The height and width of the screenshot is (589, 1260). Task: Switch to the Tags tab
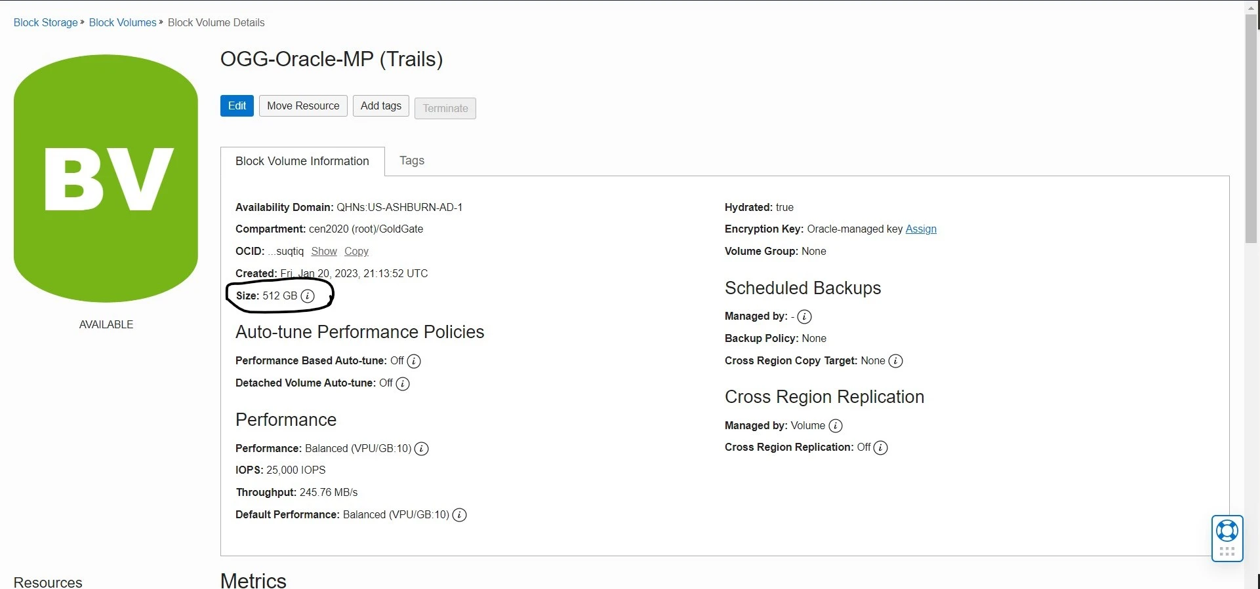click(411, 161)
